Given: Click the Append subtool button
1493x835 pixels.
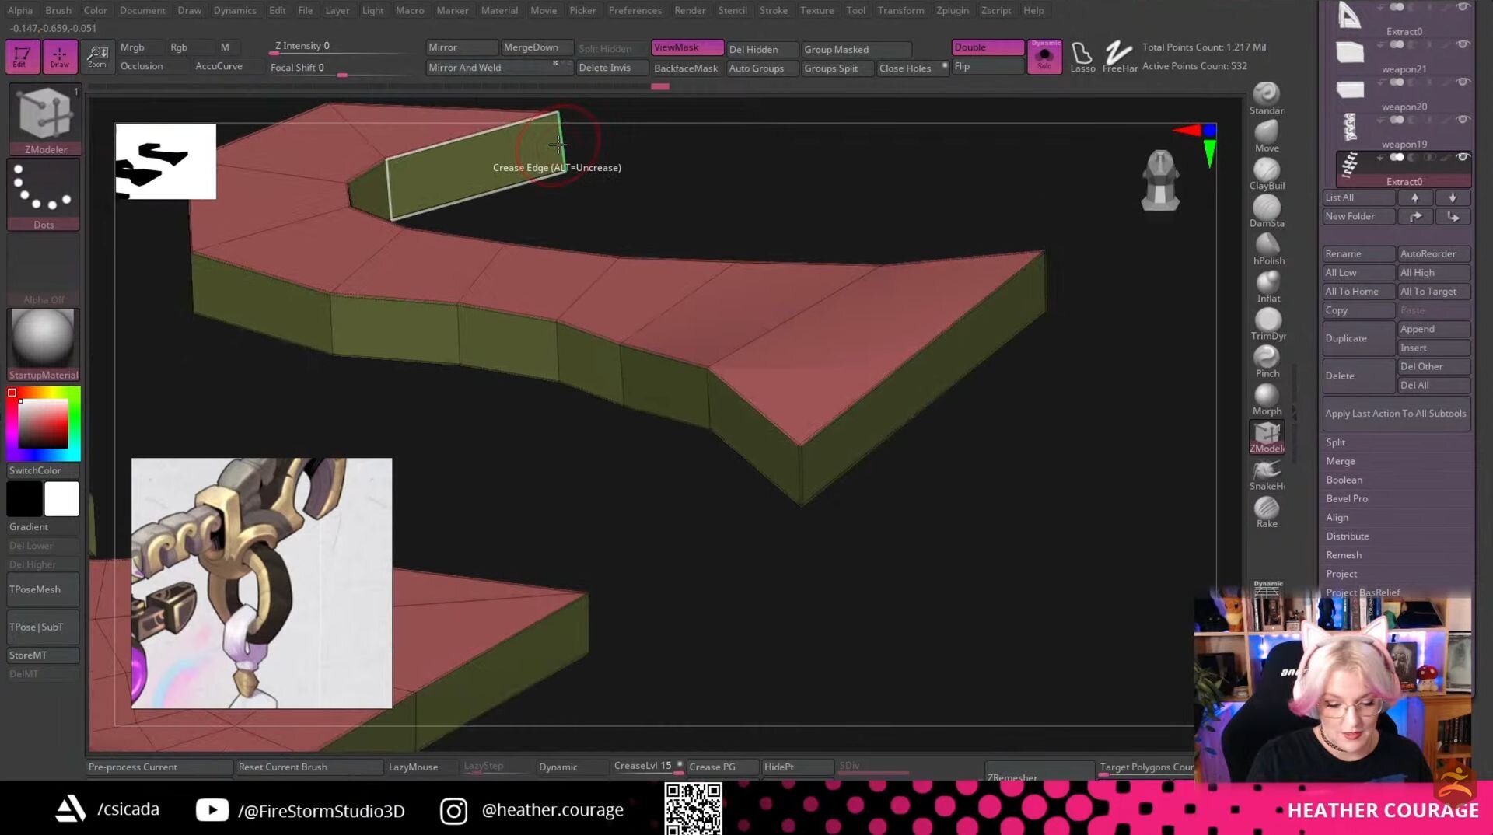Looking at the screenshot, I should point(1434,329).
